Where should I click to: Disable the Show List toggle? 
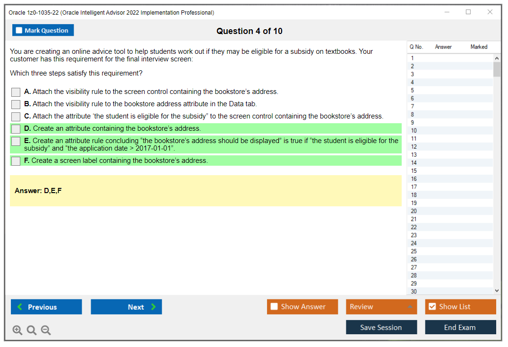click(432, 306)
